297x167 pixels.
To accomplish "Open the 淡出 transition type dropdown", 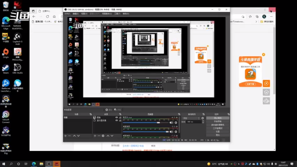I will click(x=191, y=118).
